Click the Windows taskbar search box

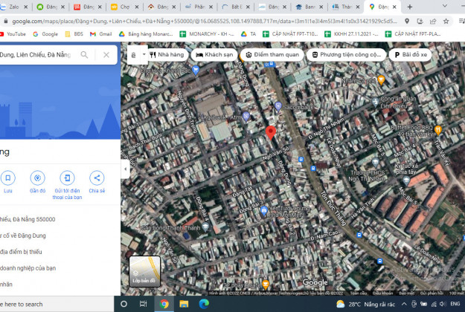pyautogui.click(x=57, y=304)
